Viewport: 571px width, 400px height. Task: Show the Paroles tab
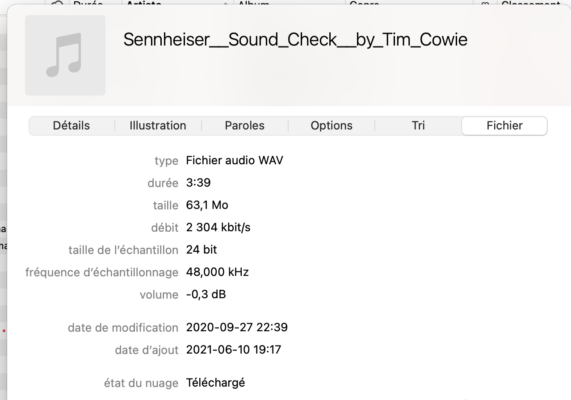244,126
